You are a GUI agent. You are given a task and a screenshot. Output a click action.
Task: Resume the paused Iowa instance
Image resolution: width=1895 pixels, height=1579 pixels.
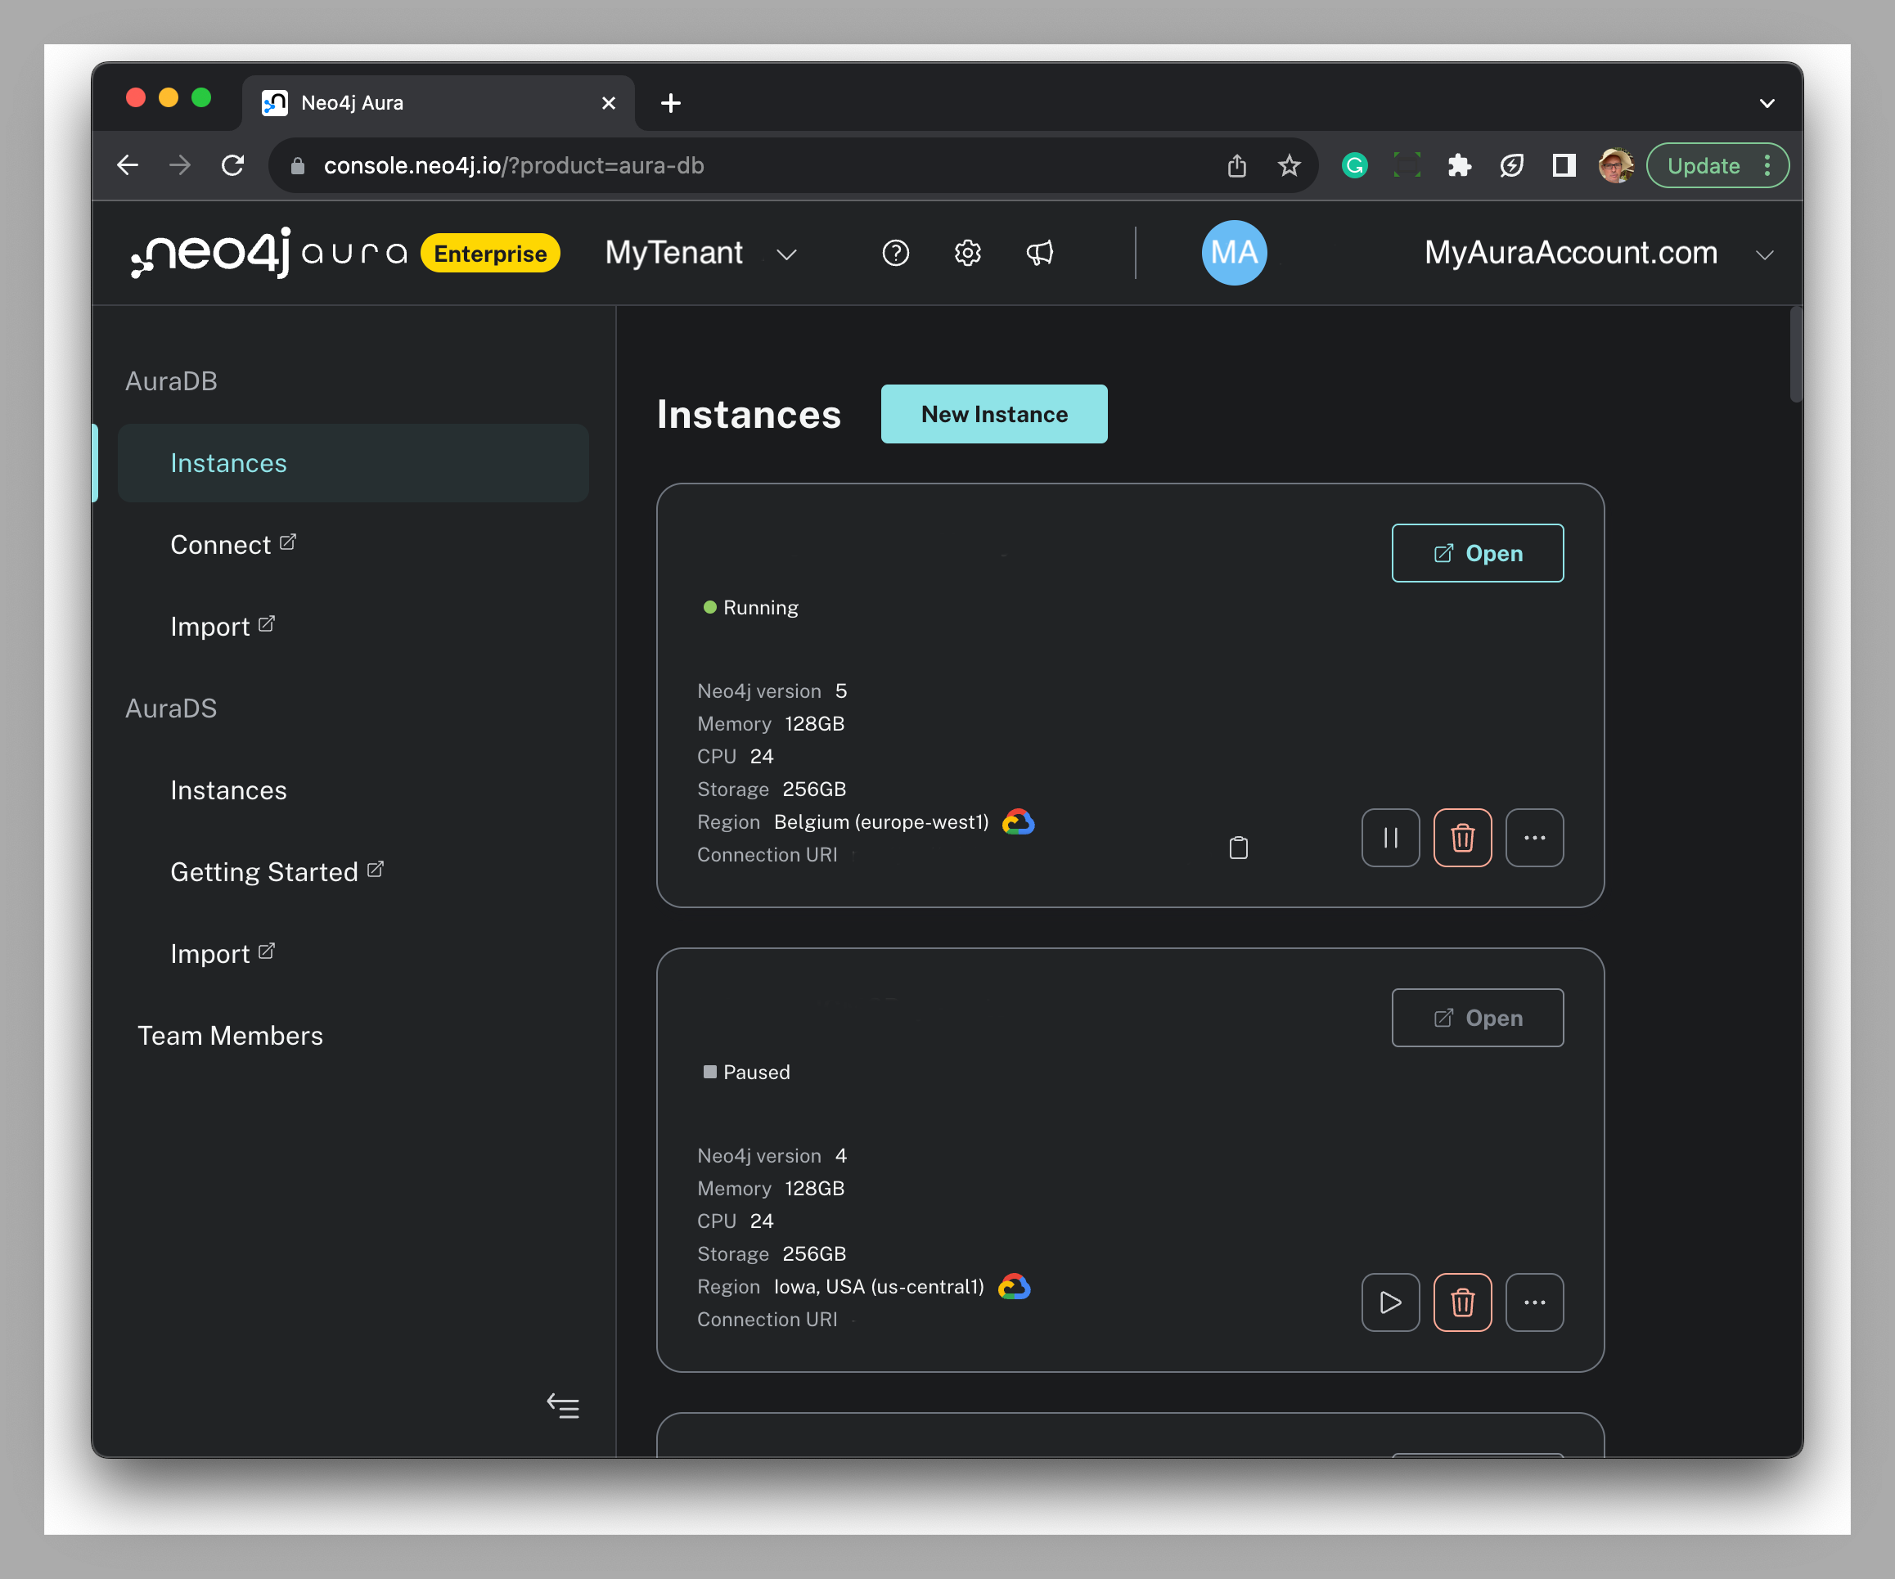point(1391,1302)
